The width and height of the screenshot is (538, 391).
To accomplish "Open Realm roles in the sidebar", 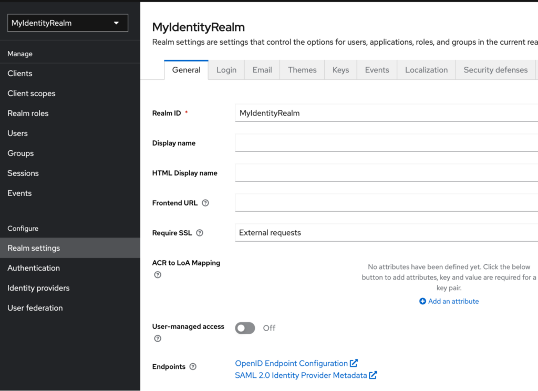I will 70,114.
